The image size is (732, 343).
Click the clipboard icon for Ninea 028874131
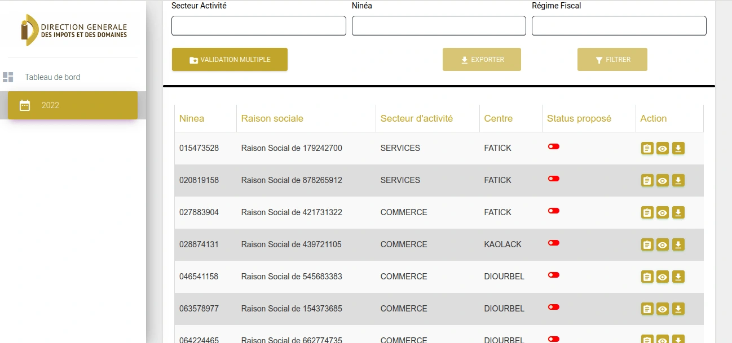[x=647, y=245]
